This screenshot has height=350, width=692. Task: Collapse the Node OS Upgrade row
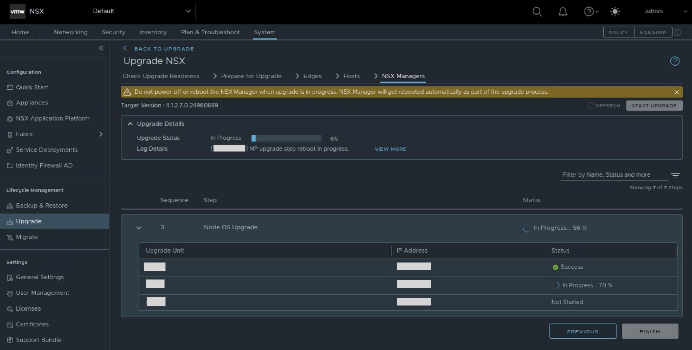(x=139, y=228)
